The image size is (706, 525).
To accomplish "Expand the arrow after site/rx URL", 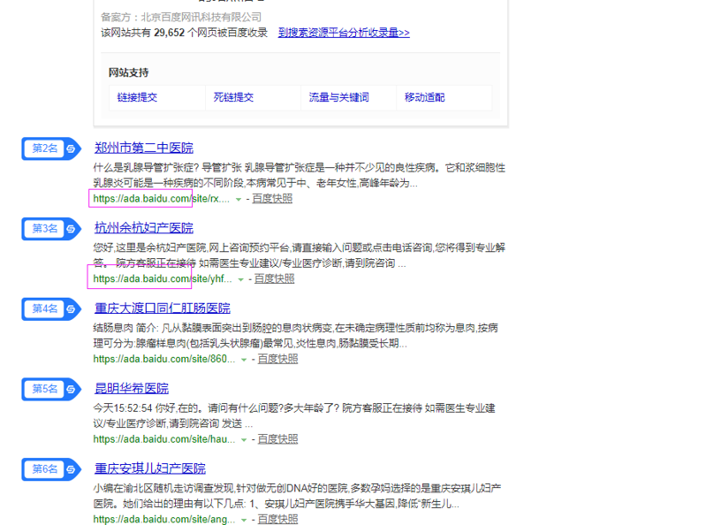I will [239, 199].
